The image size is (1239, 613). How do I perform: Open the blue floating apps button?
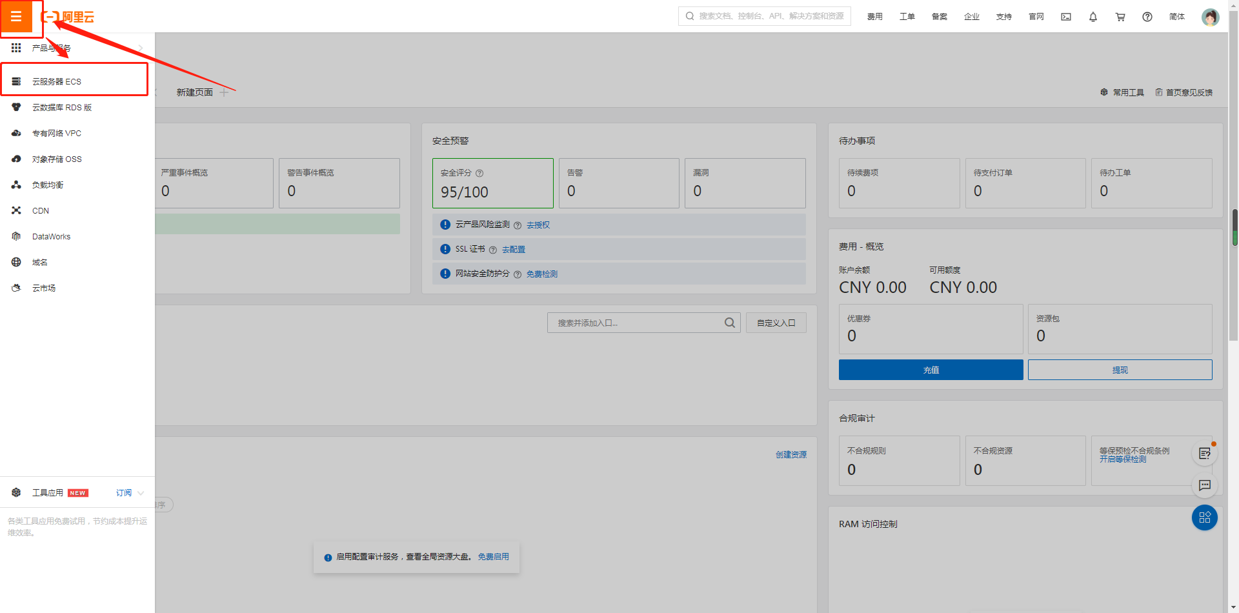click(x=1204, y=518)
